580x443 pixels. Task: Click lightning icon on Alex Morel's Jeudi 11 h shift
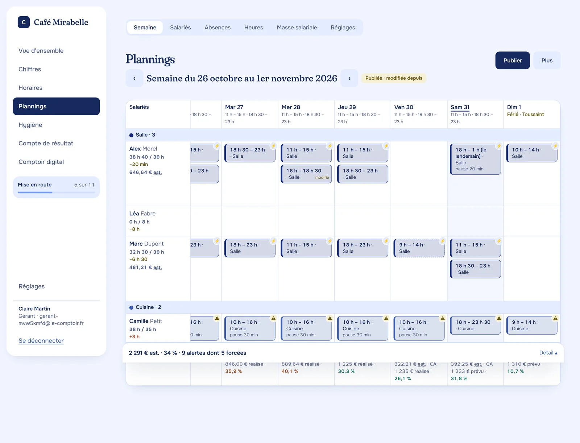coord(386,146)
